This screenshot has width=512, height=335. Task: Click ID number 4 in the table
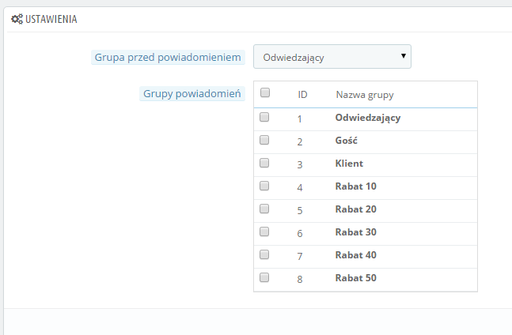[x=300, y=187]
